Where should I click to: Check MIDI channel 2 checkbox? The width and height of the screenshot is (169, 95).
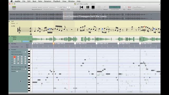coord(18,57)
